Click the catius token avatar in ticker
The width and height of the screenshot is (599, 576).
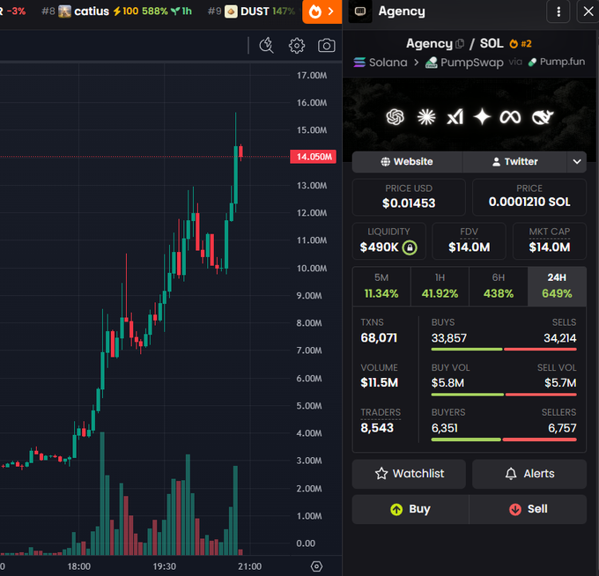[x=64, y=11]
